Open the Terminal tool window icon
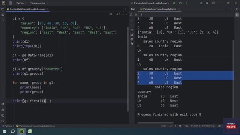Viewport: 240px width, 135px height. 3,115
